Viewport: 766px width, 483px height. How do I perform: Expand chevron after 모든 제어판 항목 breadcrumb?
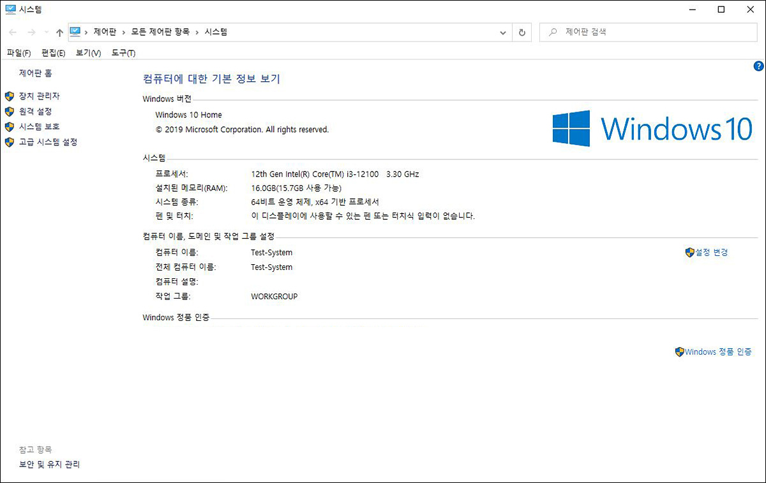point(197,33)
